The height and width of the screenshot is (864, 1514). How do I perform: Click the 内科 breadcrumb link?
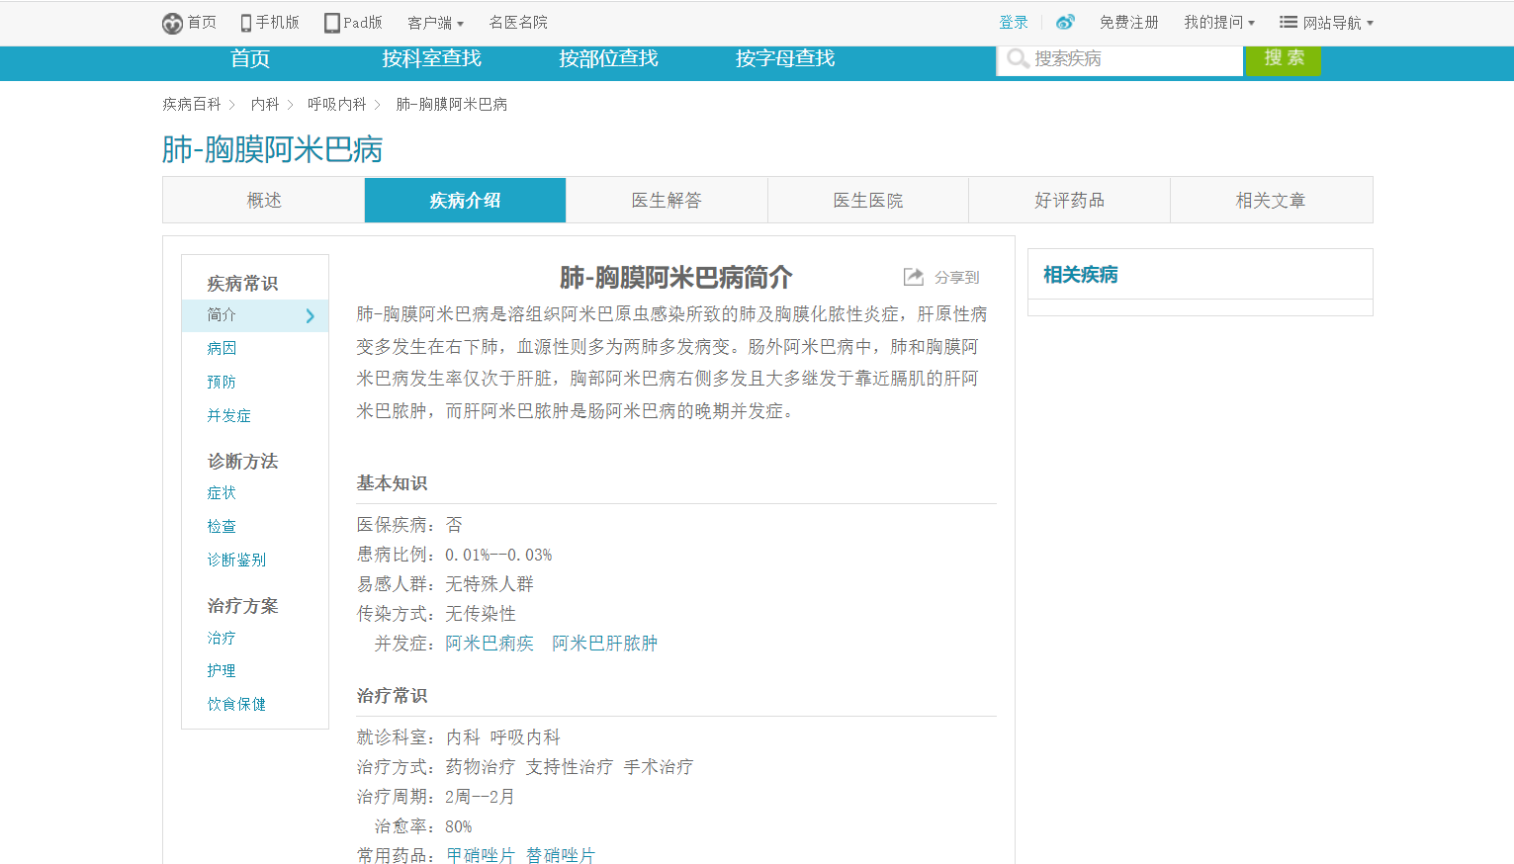pyautogui.click(x=265, y=104)
